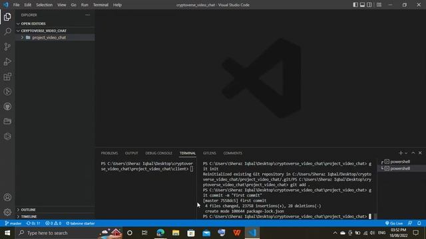Show hidden system tray icons
This screenshot has height=239, width=426.
click(x=335, y=233)
